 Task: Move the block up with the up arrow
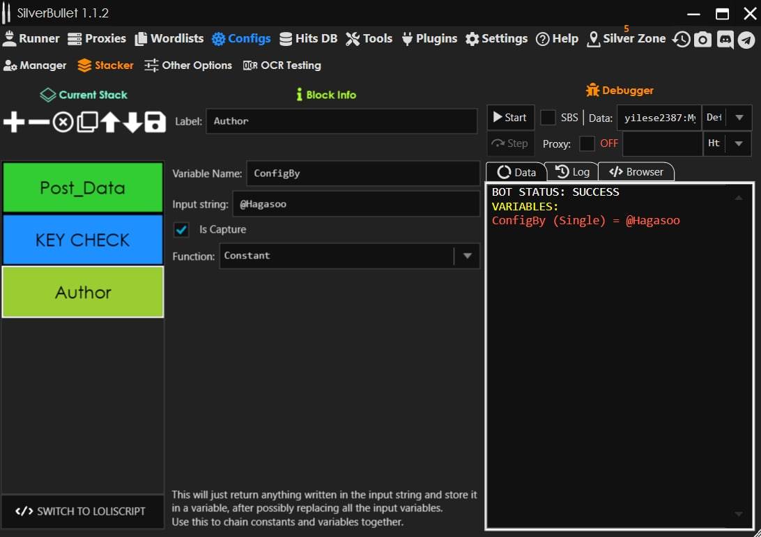pos(109,123)
